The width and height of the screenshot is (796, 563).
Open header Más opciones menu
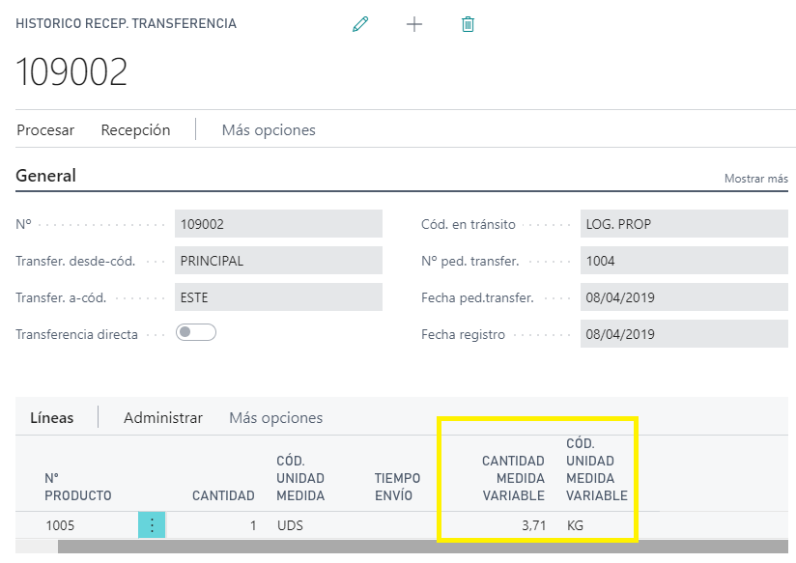coord(269,130)
